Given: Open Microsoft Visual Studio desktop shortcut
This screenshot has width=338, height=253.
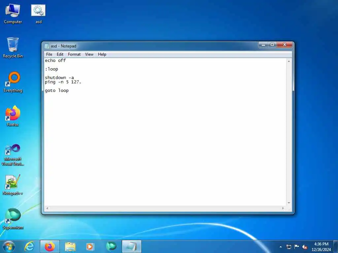Looking at the screenshot, I should coord(13,155).
